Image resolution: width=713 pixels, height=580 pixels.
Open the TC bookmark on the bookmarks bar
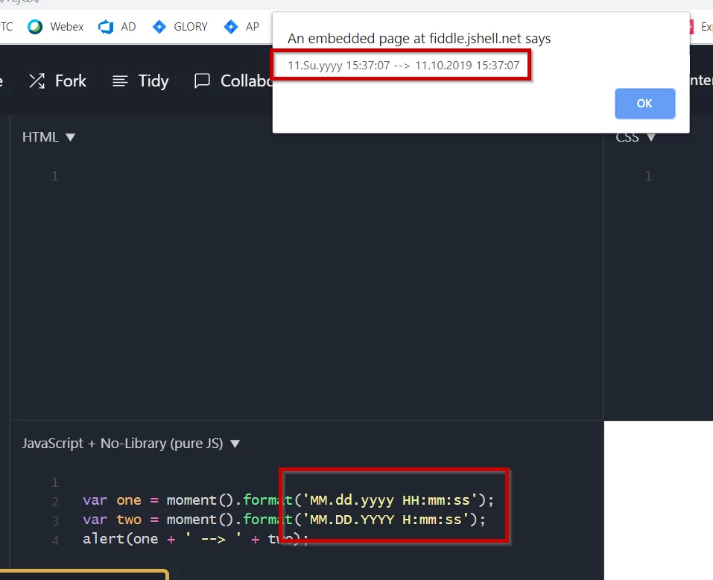[6, 26]
